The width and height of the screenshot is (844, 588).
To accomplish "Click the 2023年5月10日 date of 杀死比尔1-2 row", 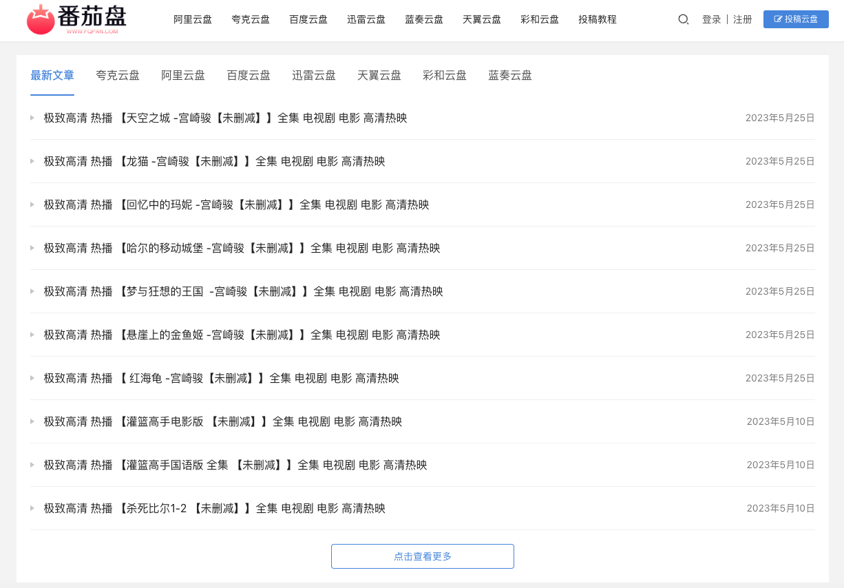I will pos(781,508).
